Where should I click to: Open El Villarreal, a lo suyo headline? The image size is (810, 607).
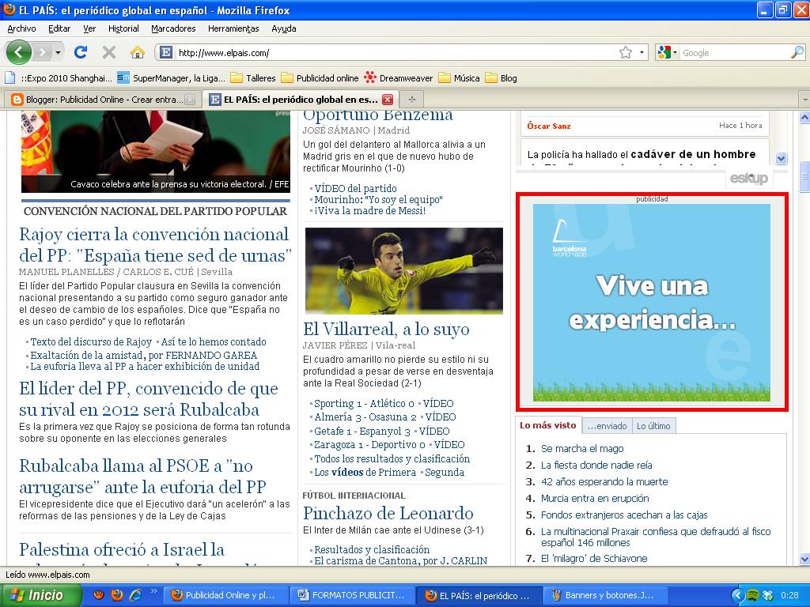(386, 329)
